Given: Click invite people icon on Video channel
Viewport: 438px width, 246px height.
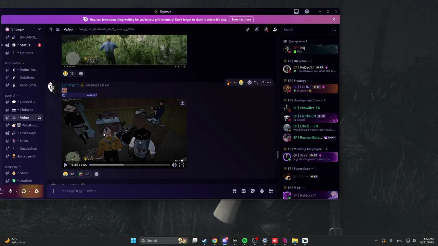Looking at the screenshot, I should coord(39,118).
